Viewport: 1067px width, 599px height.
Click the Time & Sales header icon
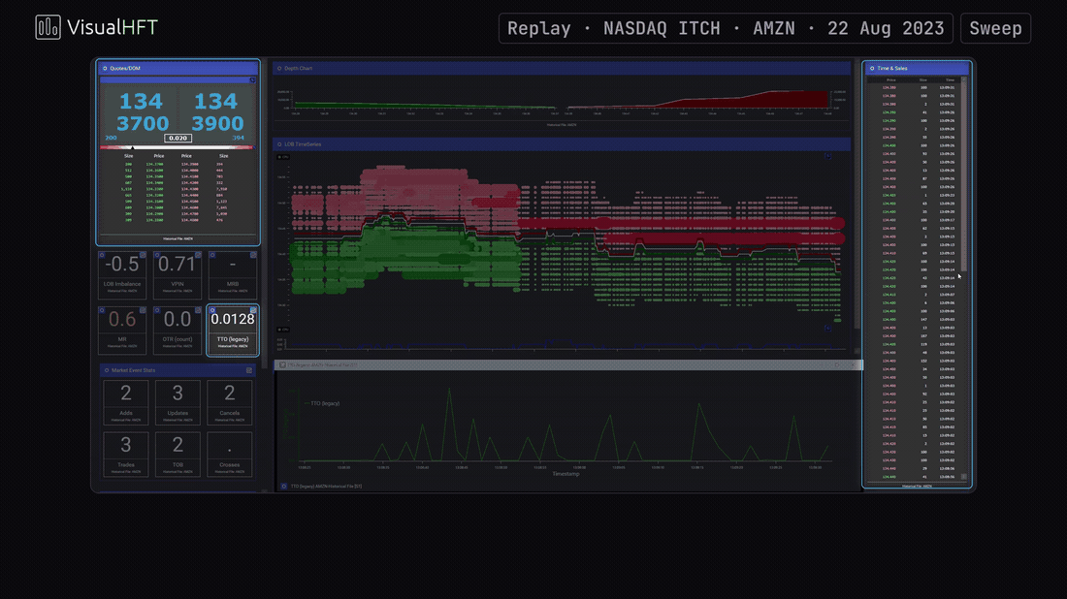(872, 68)
